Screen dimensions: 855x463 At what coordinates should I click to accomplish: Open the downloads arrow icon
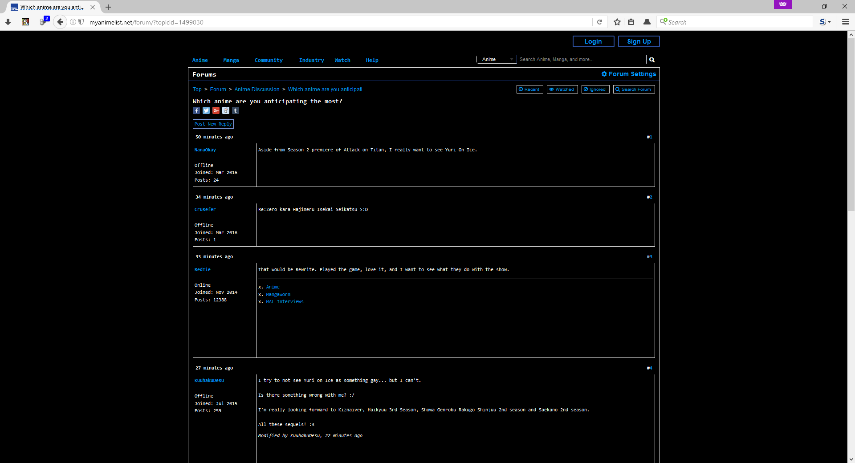pos(8,22)
